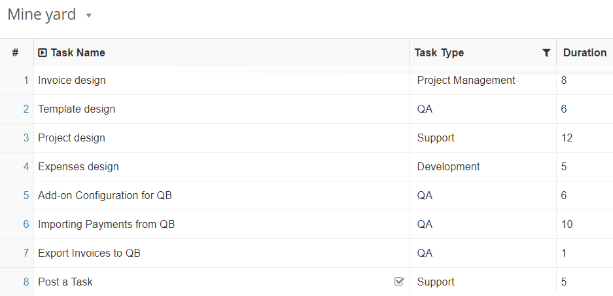This screenshot has height=296, width=613.
Task: Select the Invoice design task name cell
Action: click(221, 81)
